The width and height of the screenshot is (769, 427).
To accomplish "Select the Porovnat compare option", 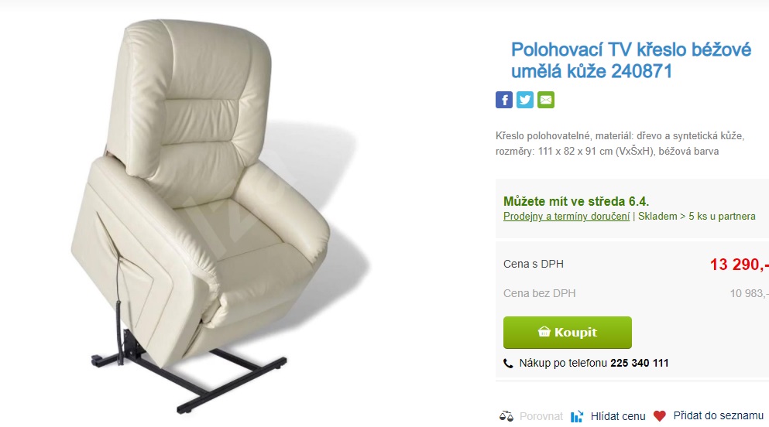I will pyautogui.click(x=541, y=416).
